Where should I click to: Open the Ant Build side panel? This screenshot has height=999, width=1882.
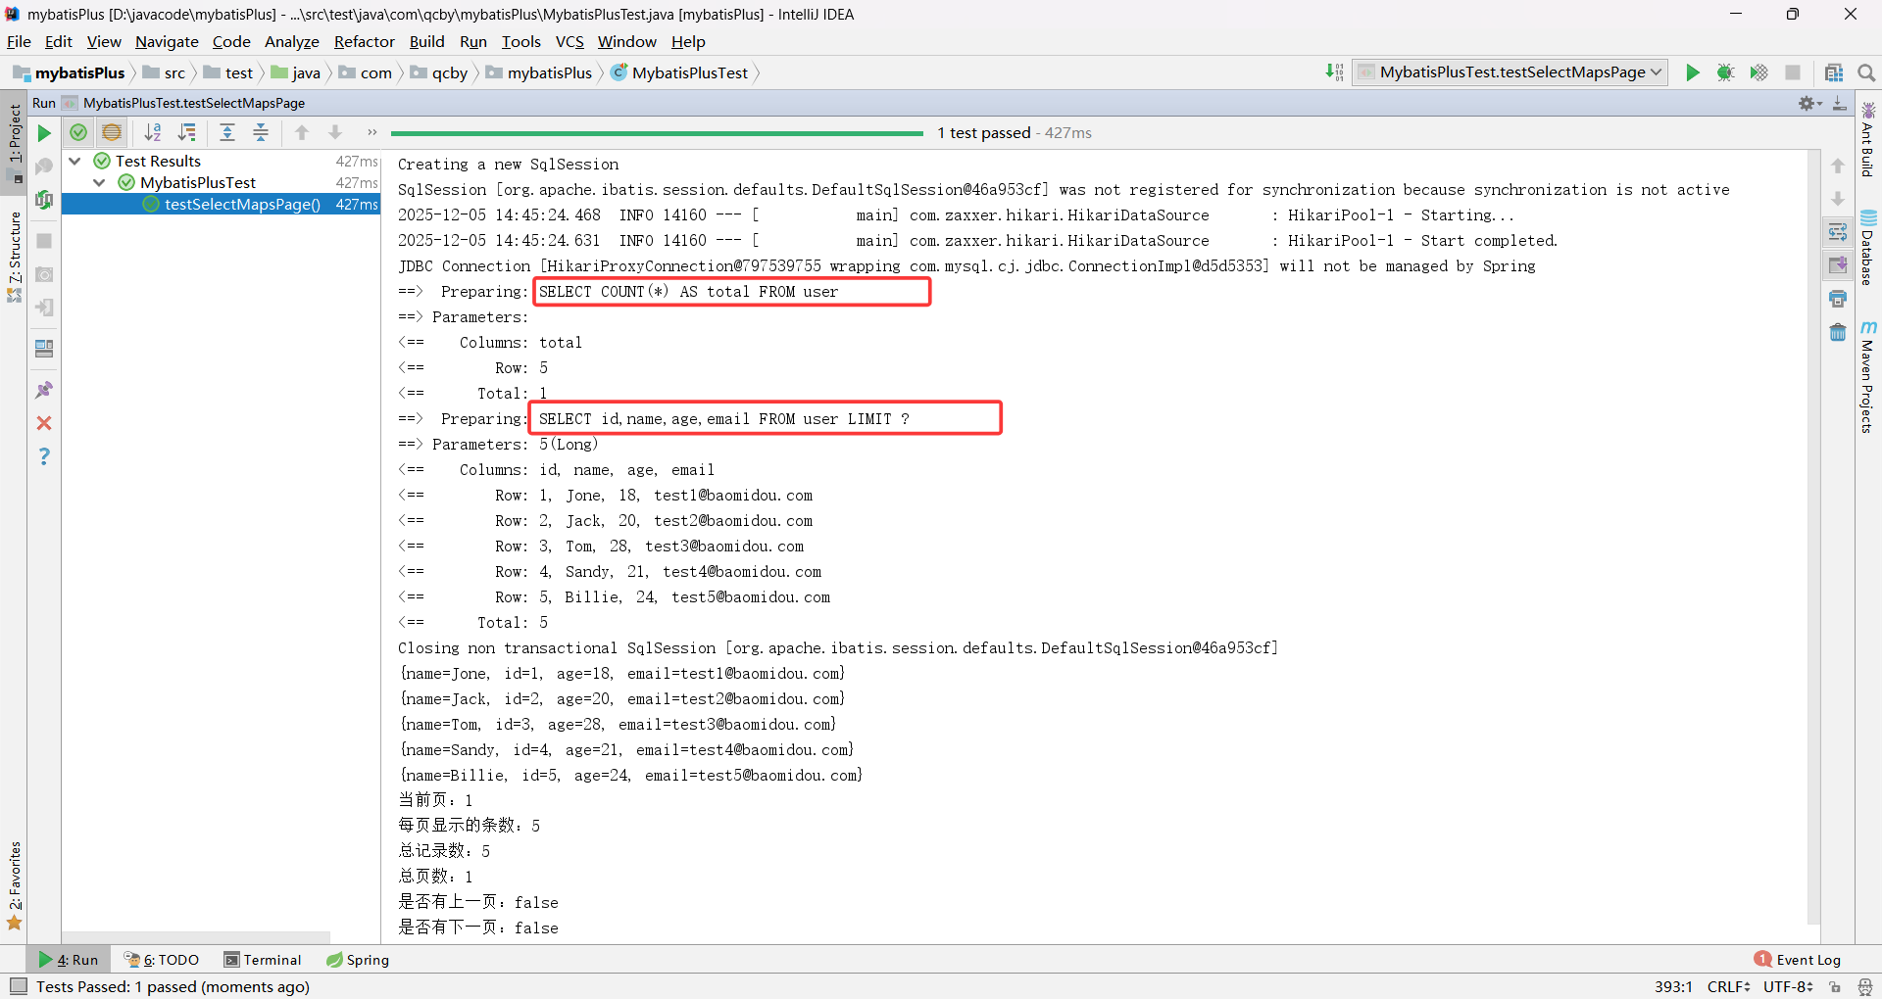click(1868, 139)
